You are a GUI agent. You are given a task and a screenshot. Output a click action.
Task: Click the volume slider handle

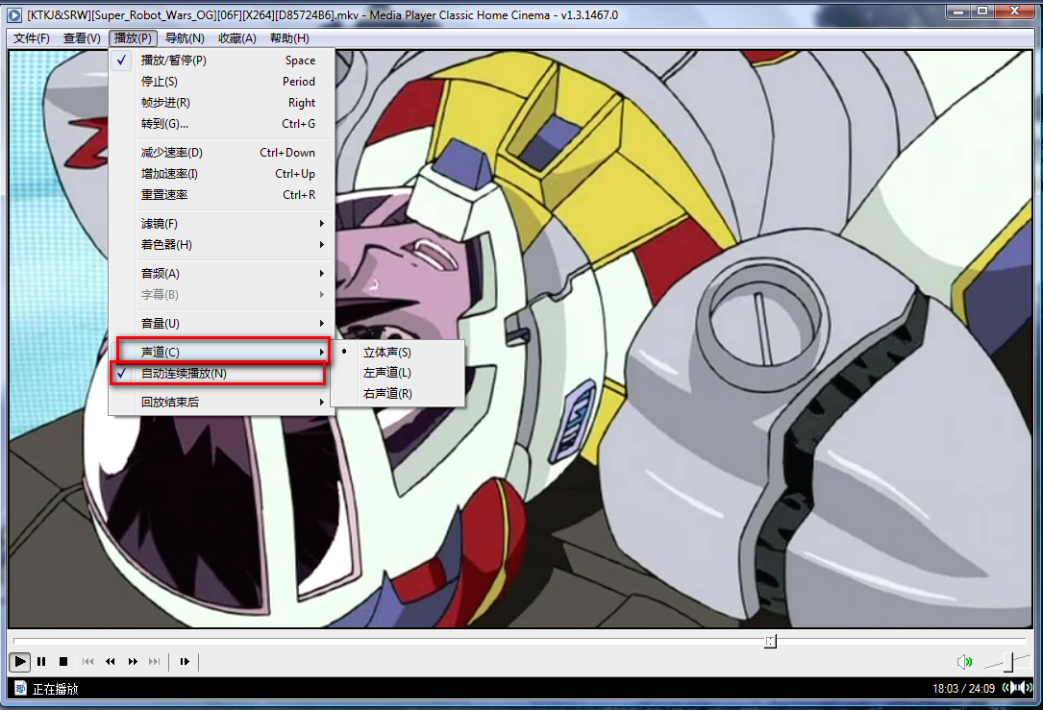click(1008, 661)
